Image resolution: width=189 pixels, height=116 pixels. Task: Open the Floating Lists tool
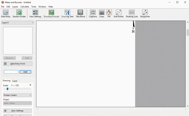132,13
